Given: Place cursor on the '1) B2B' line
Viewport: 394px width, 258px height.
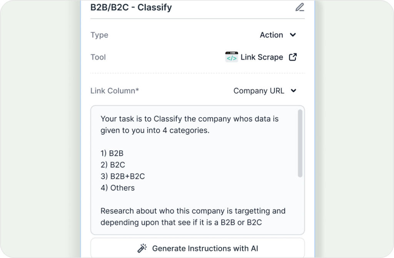Looking at the screenshot, I should coord(112,153).
